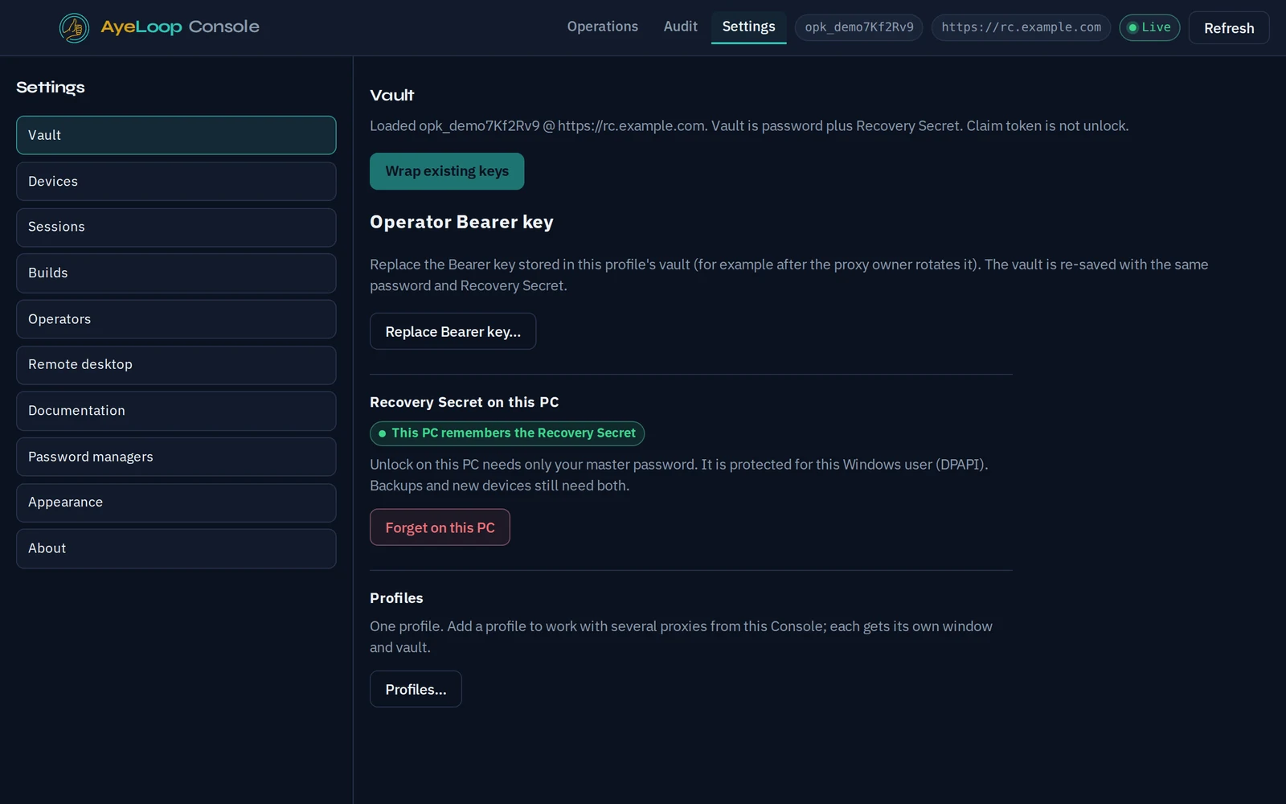1286x804 pixels.
Task: Open the Documentation section
Action: click(176, 411)
